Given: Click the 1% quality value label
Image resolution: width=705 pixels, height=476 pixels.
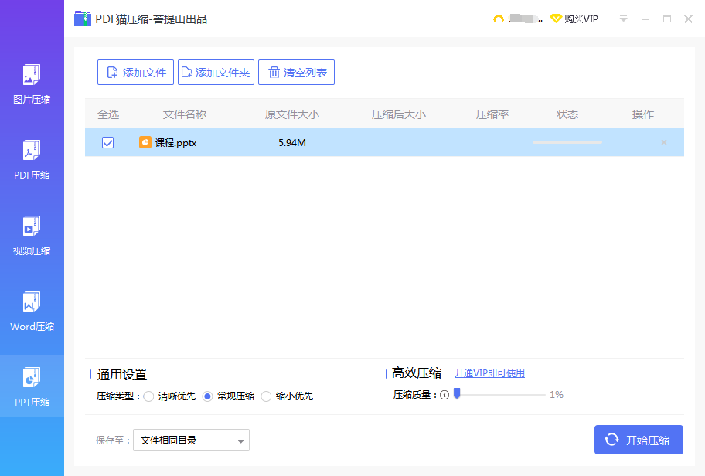Looking at the screenshot, I should 557,395.
